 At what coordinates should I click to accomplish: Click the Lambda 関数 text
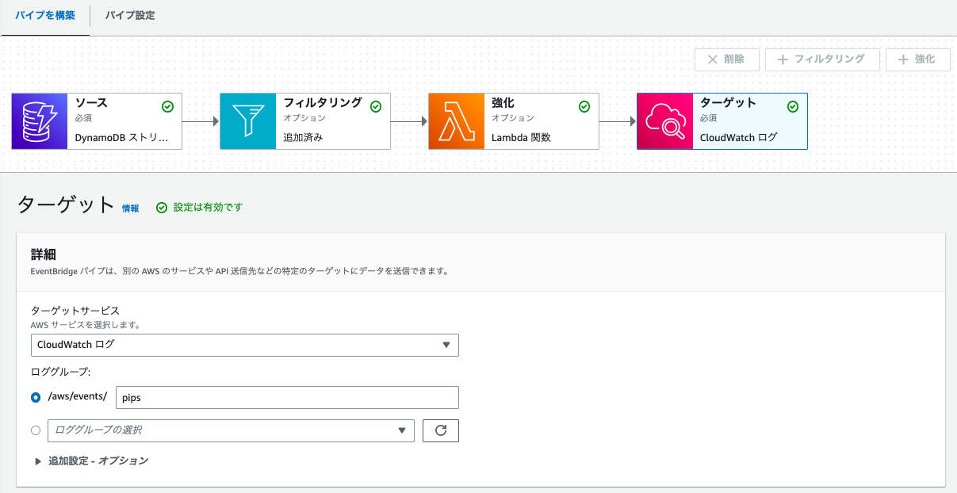click(521, 137)
